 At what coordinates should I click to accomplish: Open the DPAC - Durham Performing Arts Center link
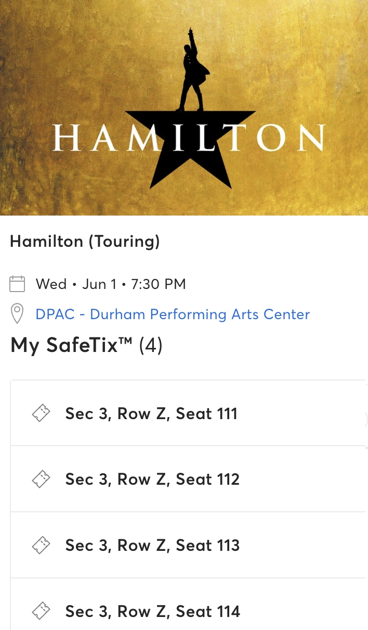(172, 314)
